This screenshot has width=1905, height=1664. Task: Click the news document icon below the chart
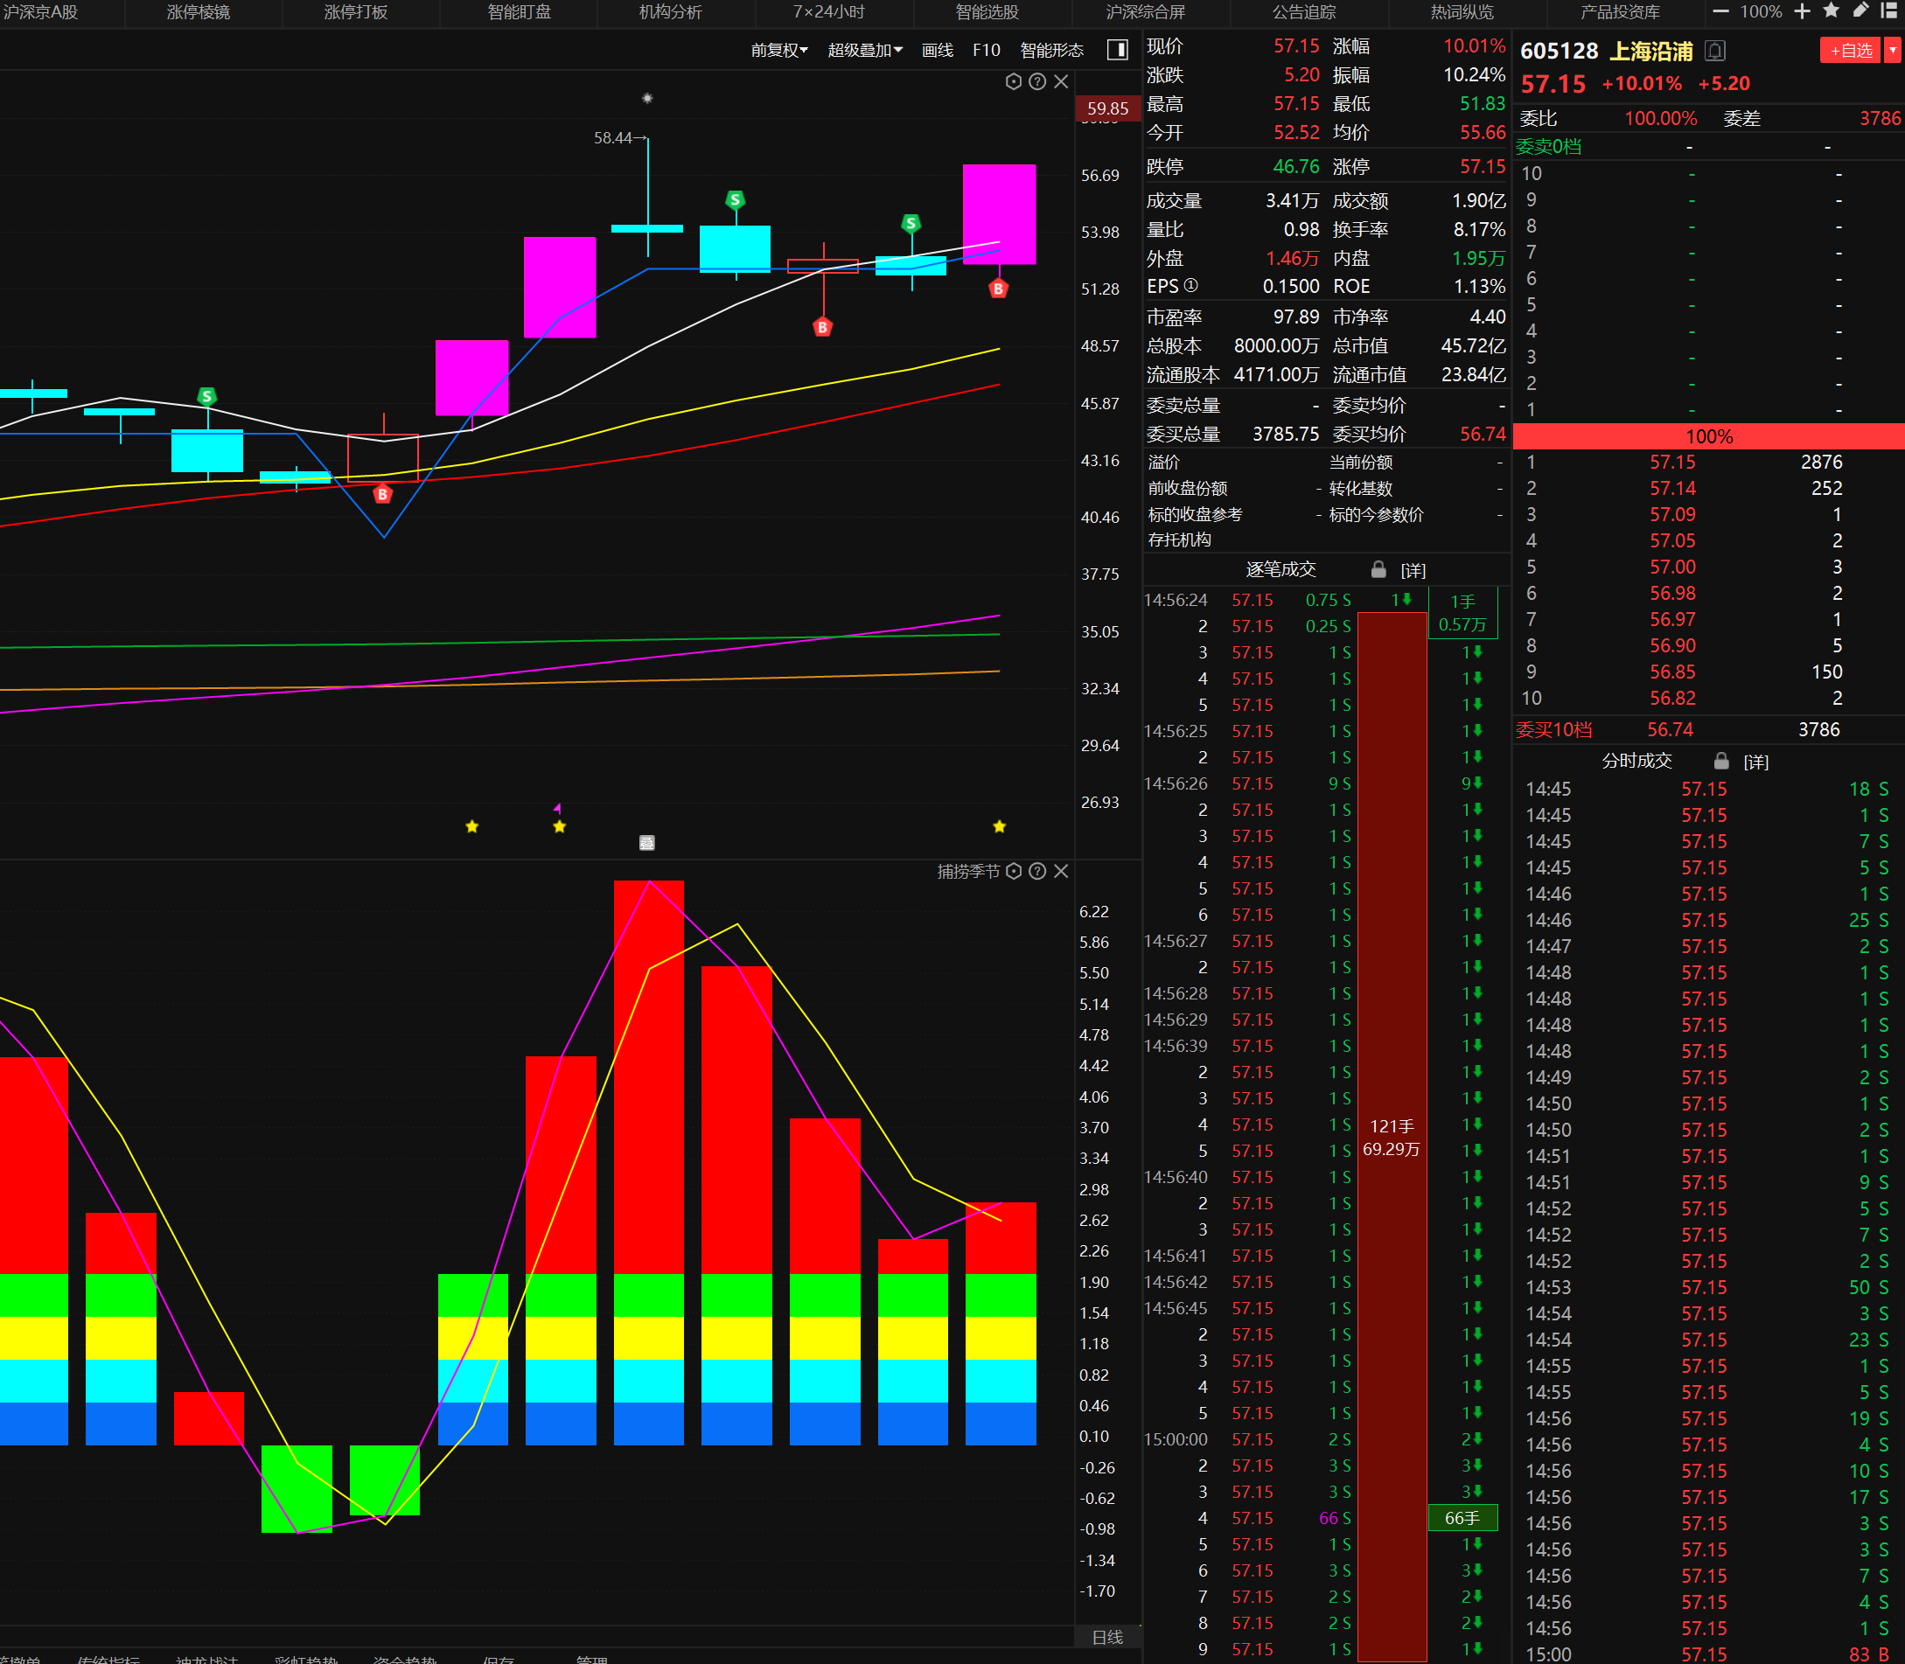click(x=647, y=842)
